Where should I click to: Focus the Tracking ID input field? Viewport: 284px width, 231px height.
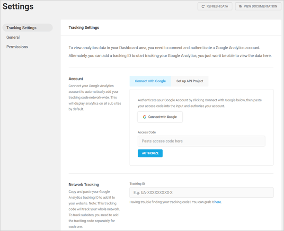pos(201,193)
